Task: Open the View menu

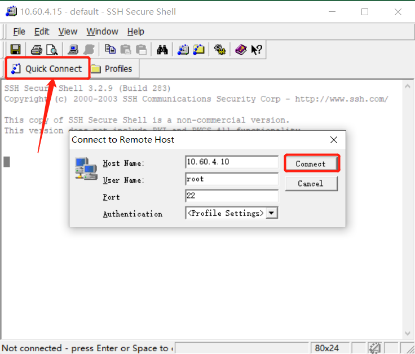Action: 68,32
